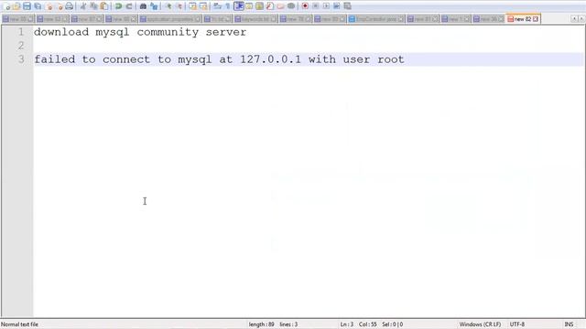
Task: Toggle Show All Characters pilcrow icon
Action: pos(228,6)
